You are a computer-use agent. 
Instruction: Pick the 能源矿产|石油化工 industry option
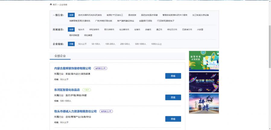tap(115, 15)
